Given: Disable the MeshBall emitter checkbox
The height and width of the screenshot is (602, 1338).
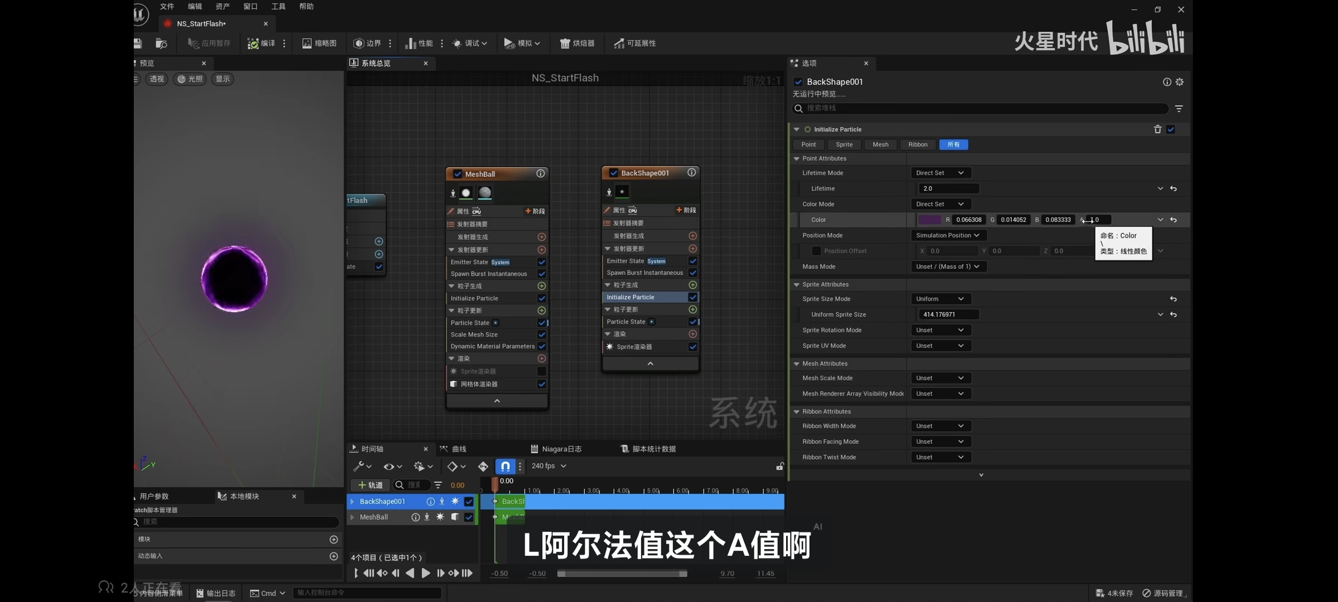Looking at the screenshot, I should point(458,174).
